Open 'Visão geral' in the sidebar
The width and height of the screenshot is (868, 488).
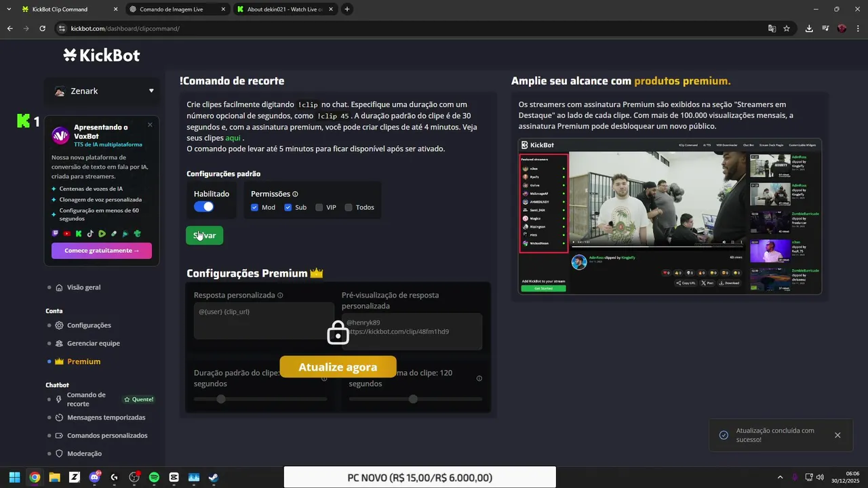pos(83,287)
